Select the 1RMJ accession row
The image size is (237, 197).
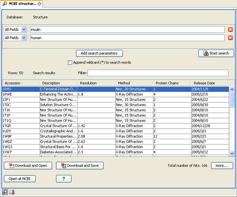tap(115, 89)
